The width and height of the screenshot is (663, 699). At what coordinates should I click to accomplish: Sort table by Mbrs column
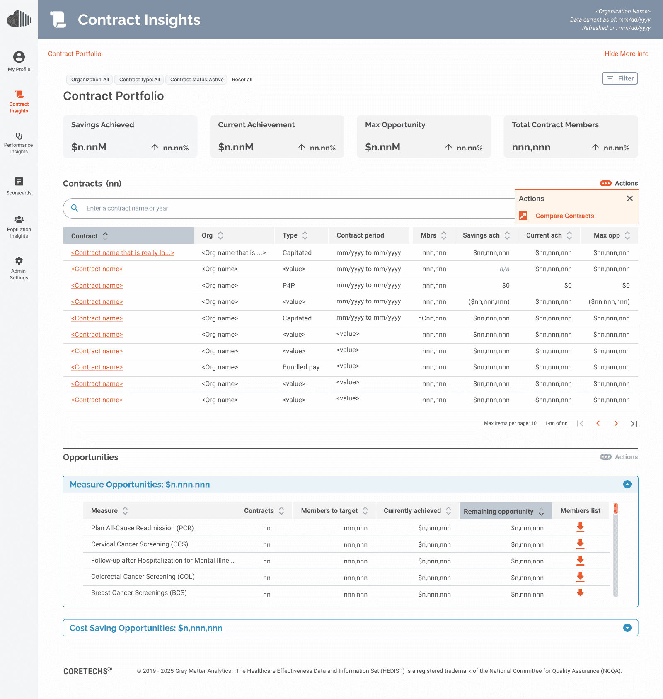(433, 235)
